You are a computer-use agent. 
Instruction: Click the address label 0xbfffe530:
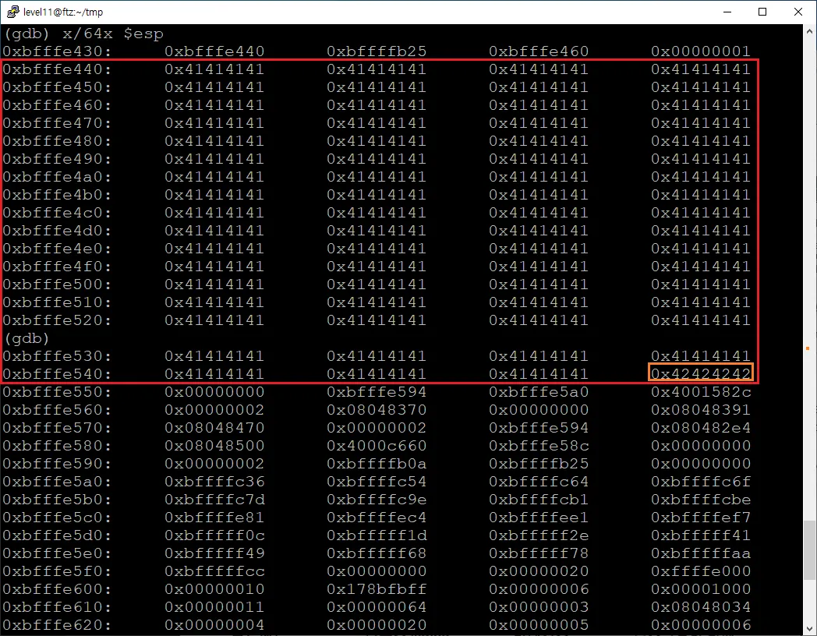click(57, 356)
